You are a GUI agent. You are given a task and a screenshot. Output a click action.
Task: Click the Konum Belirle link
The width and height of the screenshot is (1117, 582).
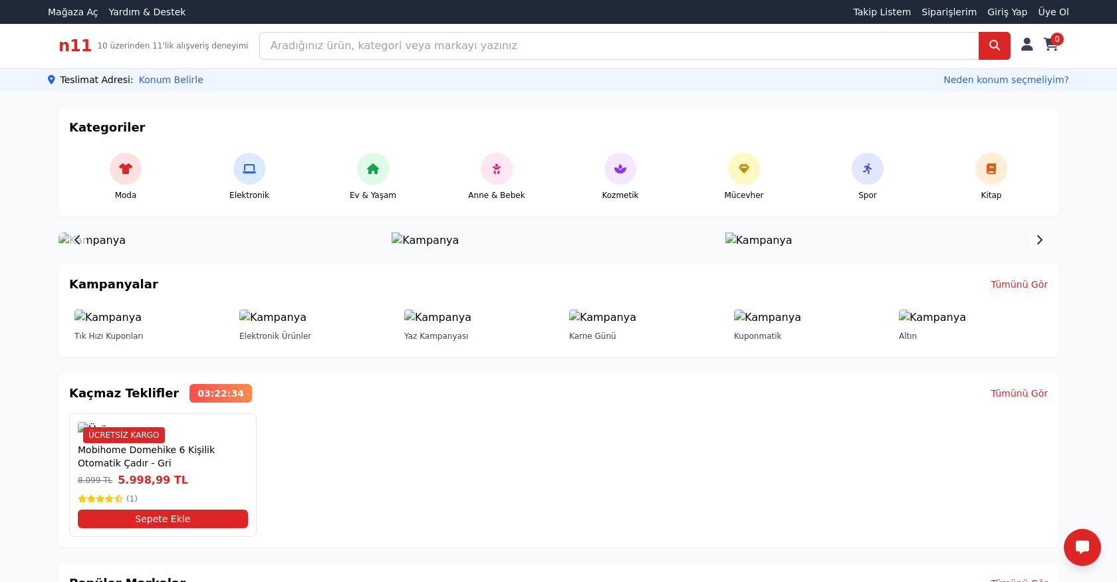(171, 80)
